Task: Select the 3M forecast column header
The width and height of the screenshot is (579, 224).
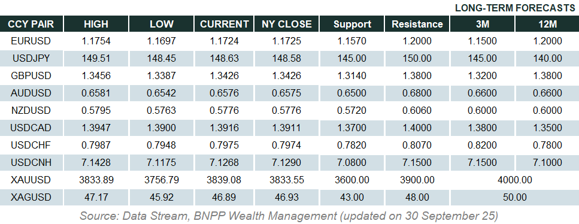Action: [x=482, y=25]
